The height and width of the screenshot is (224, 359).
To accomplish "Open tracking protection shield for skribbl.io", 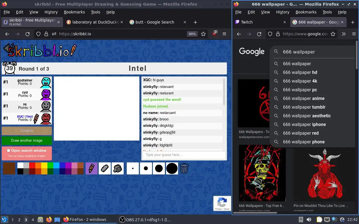I will tap(38, 34).
